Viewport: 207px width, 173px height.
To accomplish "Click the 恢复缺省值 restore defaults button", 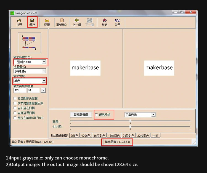I will [x=81, y=115].
